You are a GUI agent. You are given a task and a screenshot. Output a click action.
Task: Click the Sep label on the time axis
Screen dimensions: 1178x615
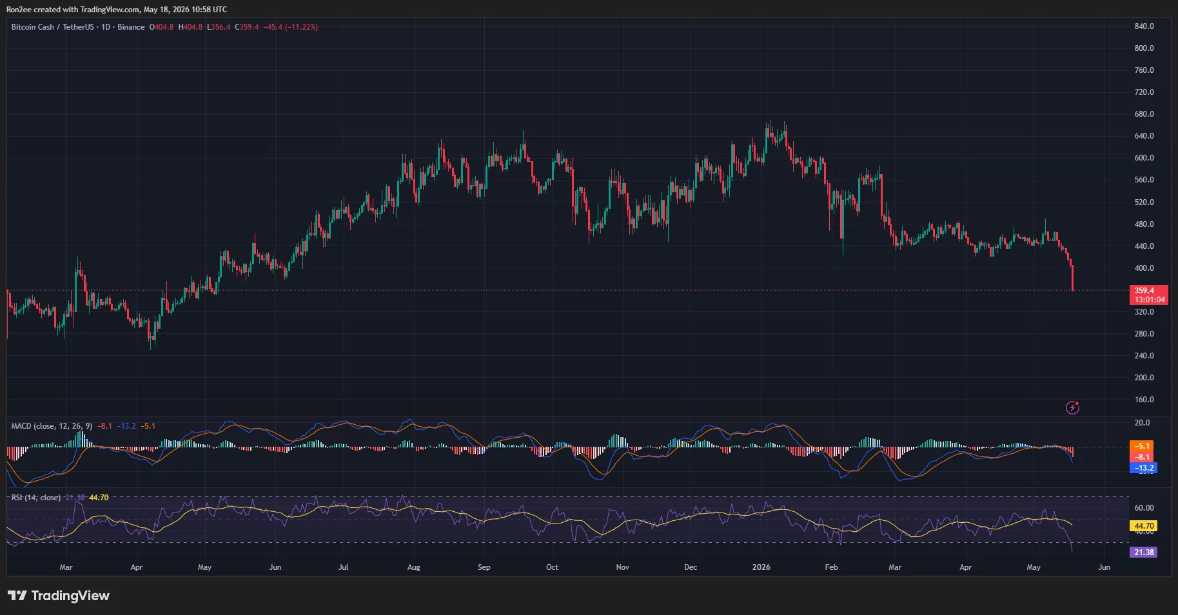click(x=484, y=567)
